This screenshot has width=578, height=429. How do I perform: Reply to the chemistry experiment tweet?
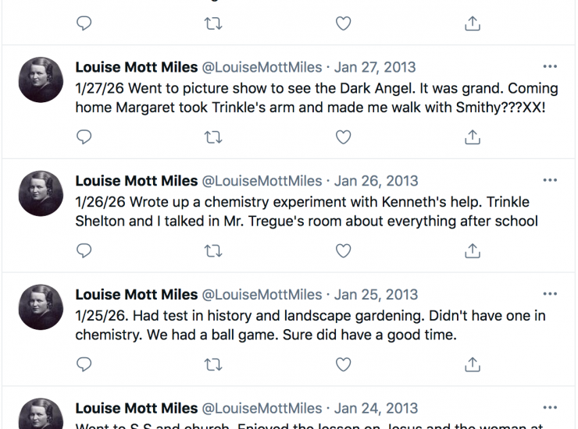[84, 251]
